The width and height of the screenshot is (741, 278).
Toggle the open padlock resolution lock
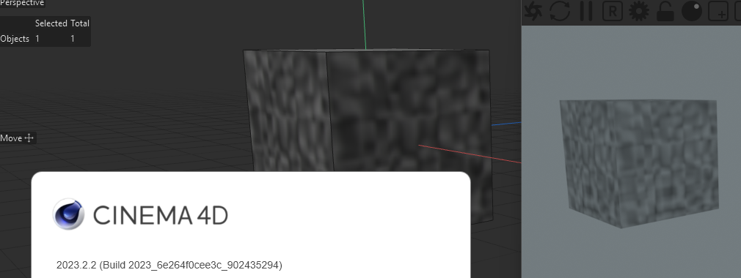[x=665, y=11]
